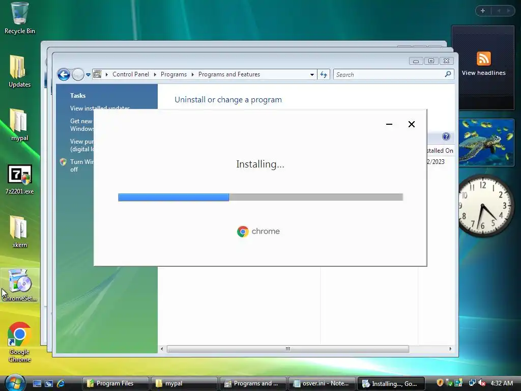Image resolution: width=521 pixels, height=391 pixels.
Task: Click Control Panel in the breadcrumb
Action: point(131,74)
